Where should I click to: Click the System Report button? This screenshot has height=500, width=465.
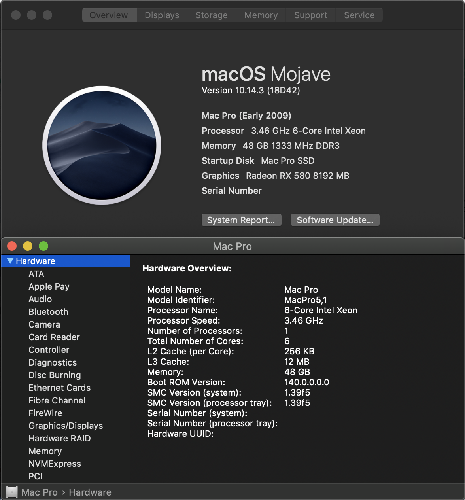click(241, 220)
